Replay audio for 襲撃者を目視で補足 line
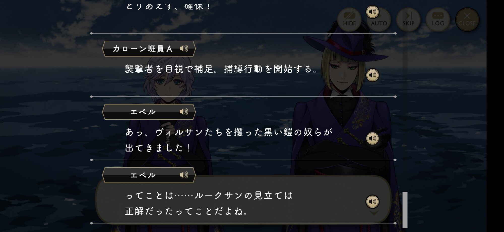The width and height of the screenshot is (504, 232). 372,75
